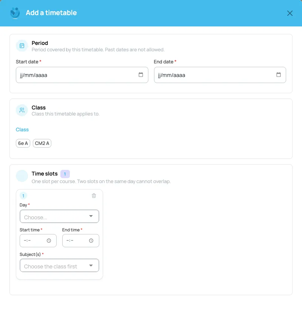Click the Period section calendar icon
Screen dimensions: 302x325
coord(22,46)
